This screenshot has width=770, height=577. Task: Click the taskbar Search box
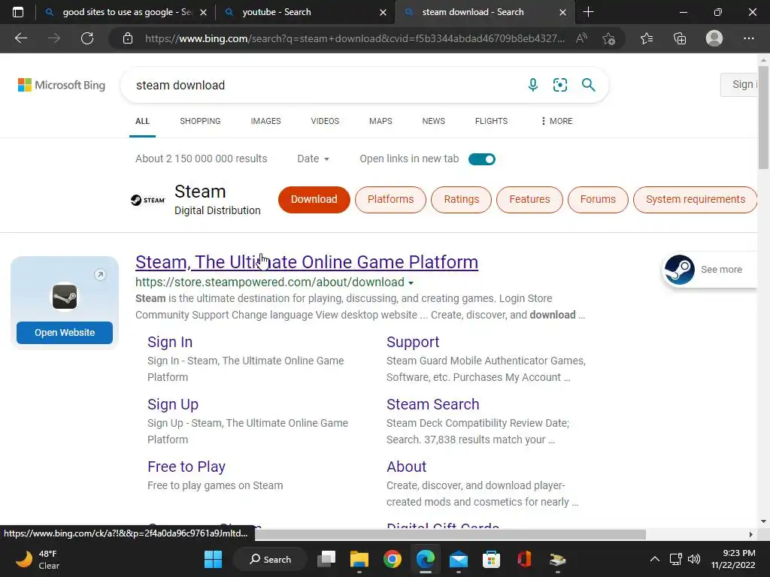[270, 559]
